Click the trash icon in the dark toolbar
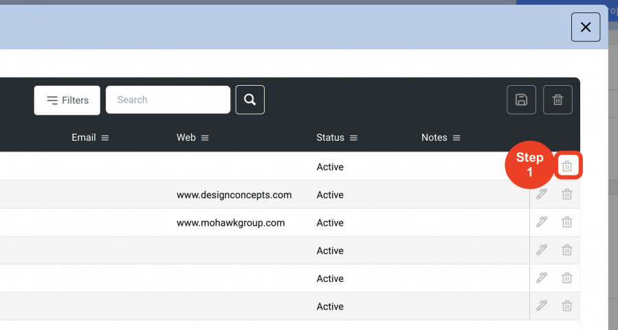Viewport: 618px width, 330px height. tap(558, 100)
